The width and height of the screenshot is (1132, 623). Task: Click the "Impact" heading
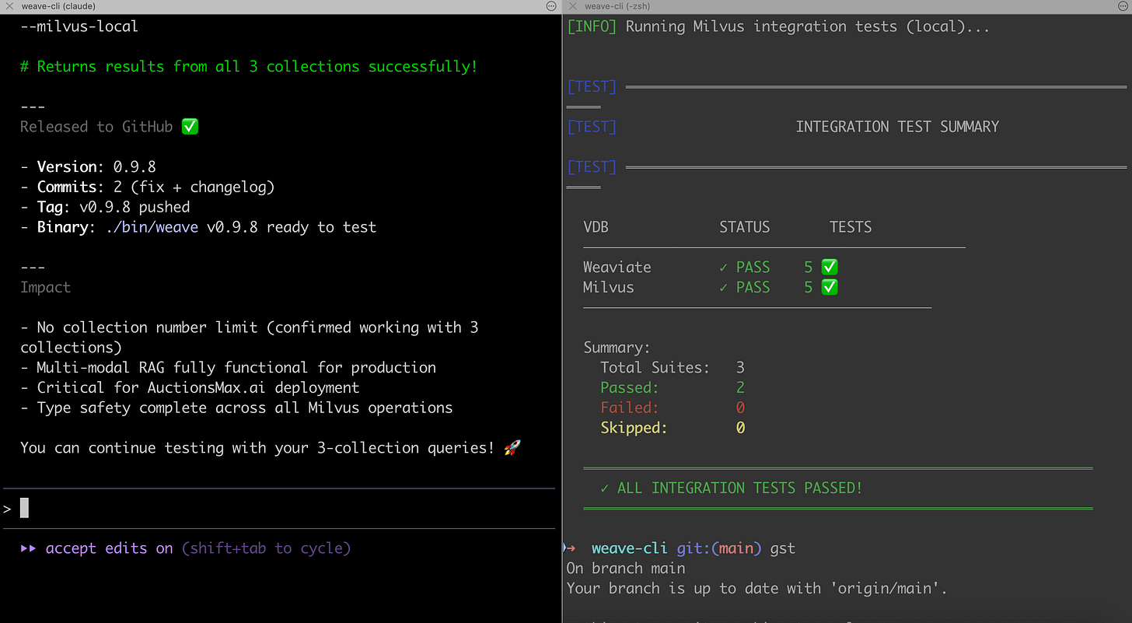[x=45, y=288]
